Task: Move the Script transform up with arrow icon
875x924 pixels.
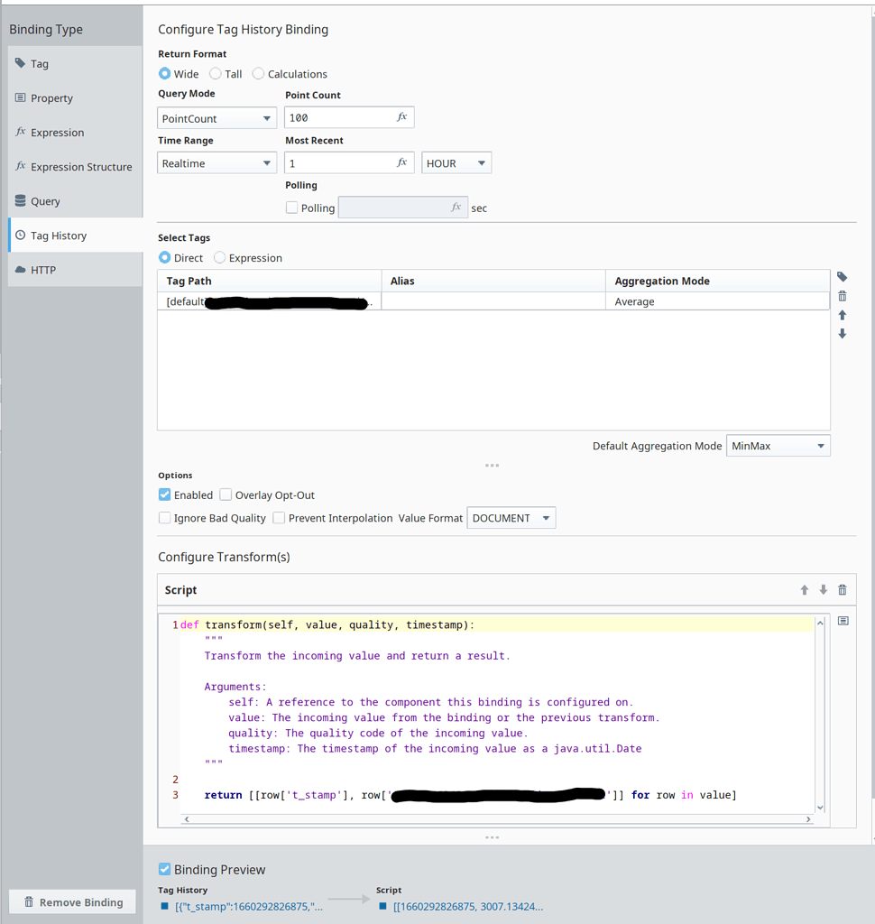Action: pyautogui.click(x=803, y=589)
